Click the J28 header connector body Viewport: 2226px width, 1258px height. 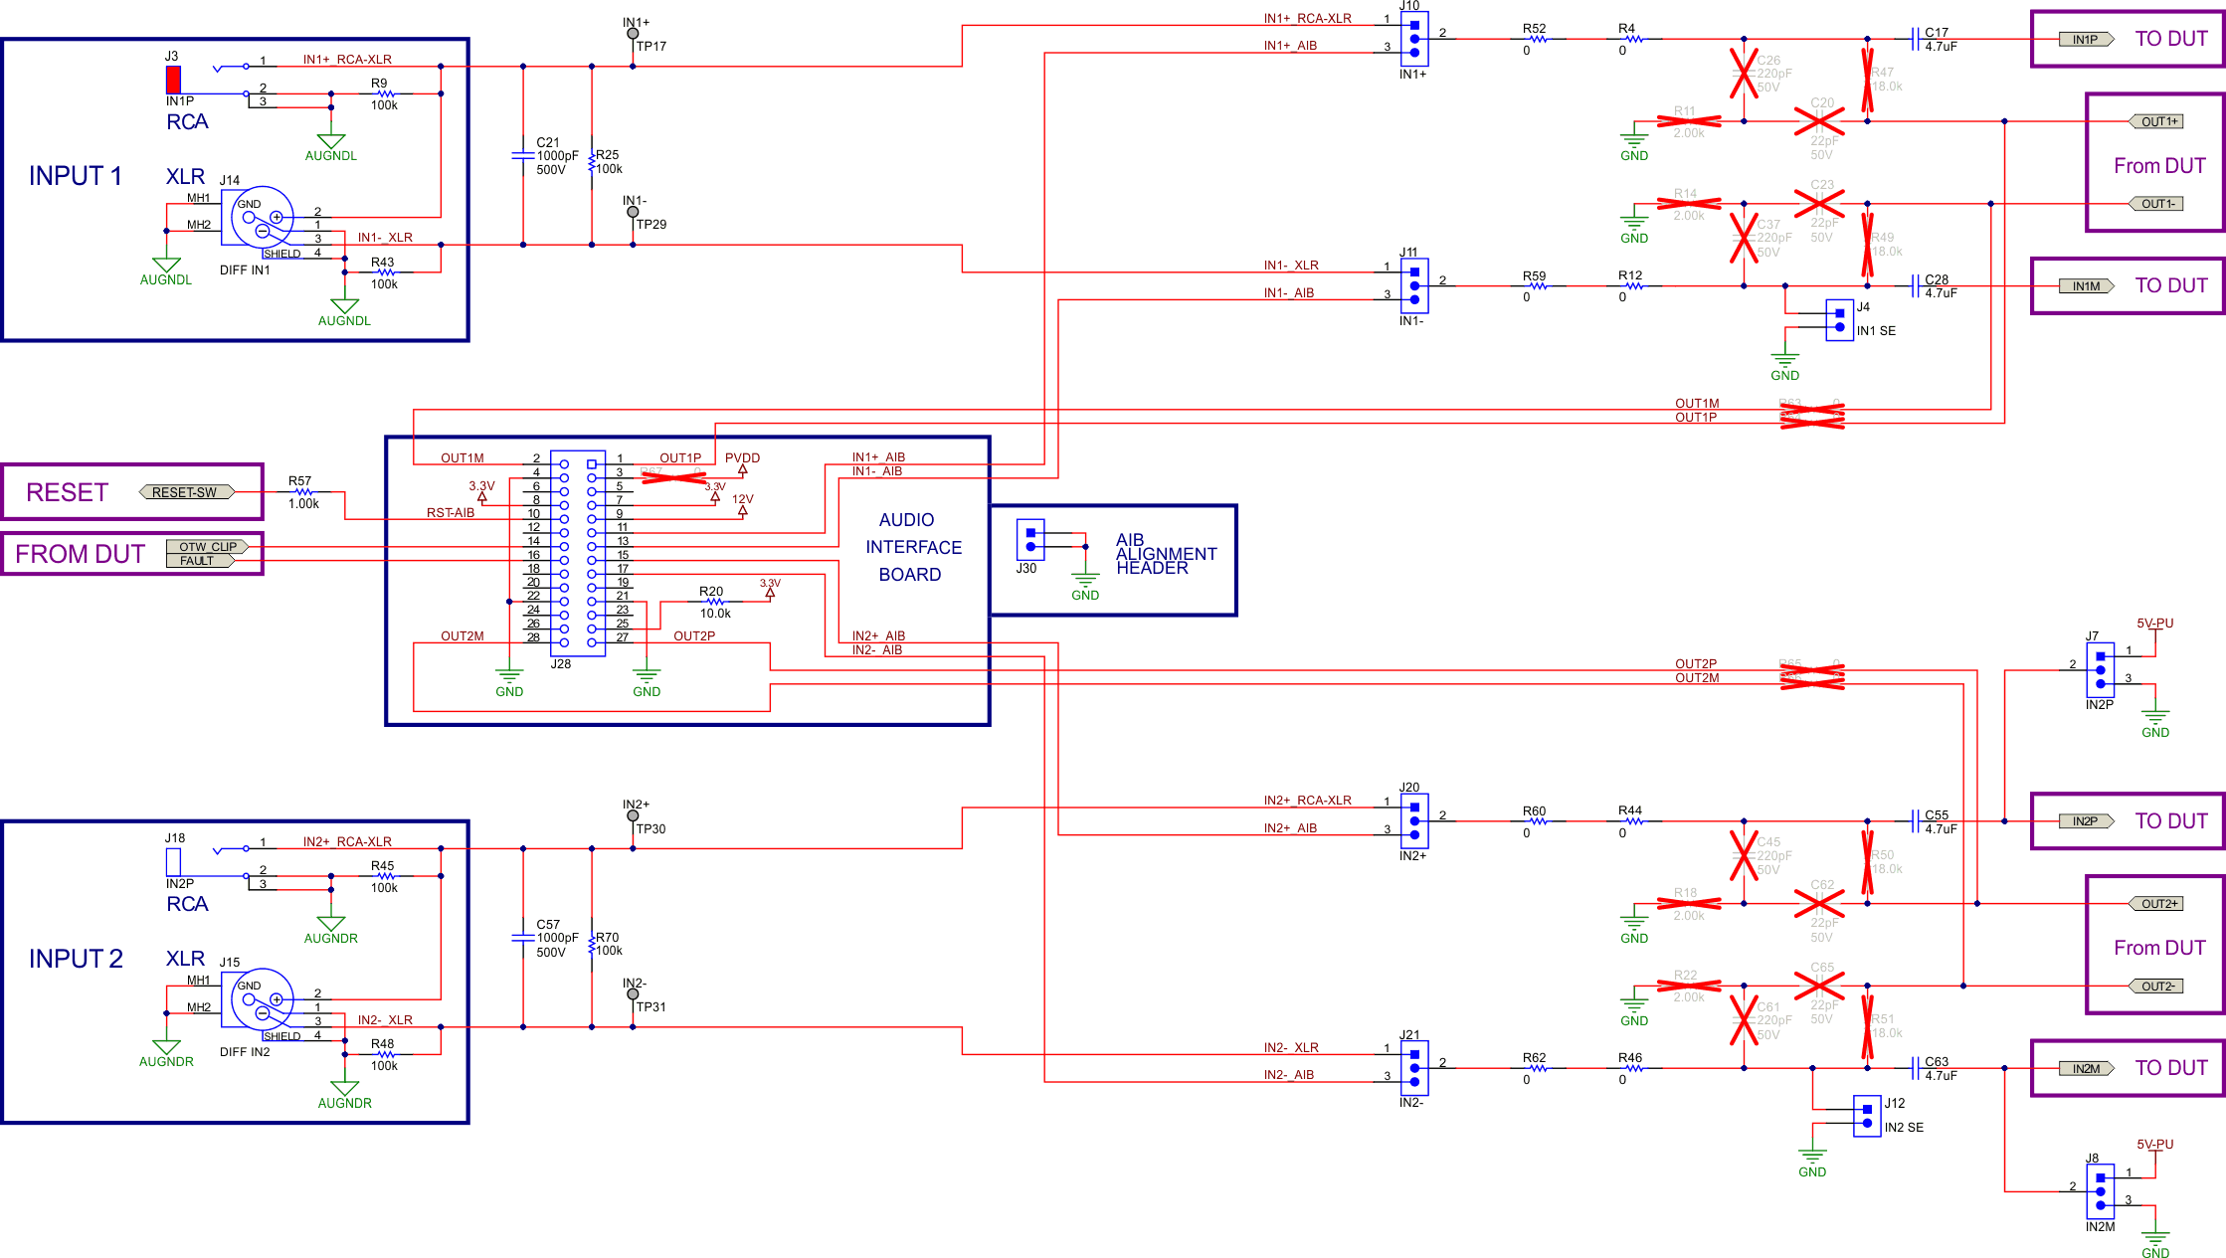pos(578,553)
